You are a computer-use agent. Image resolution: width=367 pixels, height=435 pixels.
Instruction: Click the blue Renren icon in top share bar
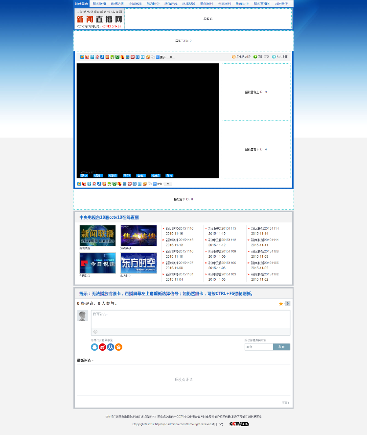[x=102, y=57]
